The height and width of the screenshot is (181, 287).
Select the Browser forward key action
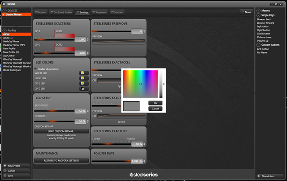265,23
